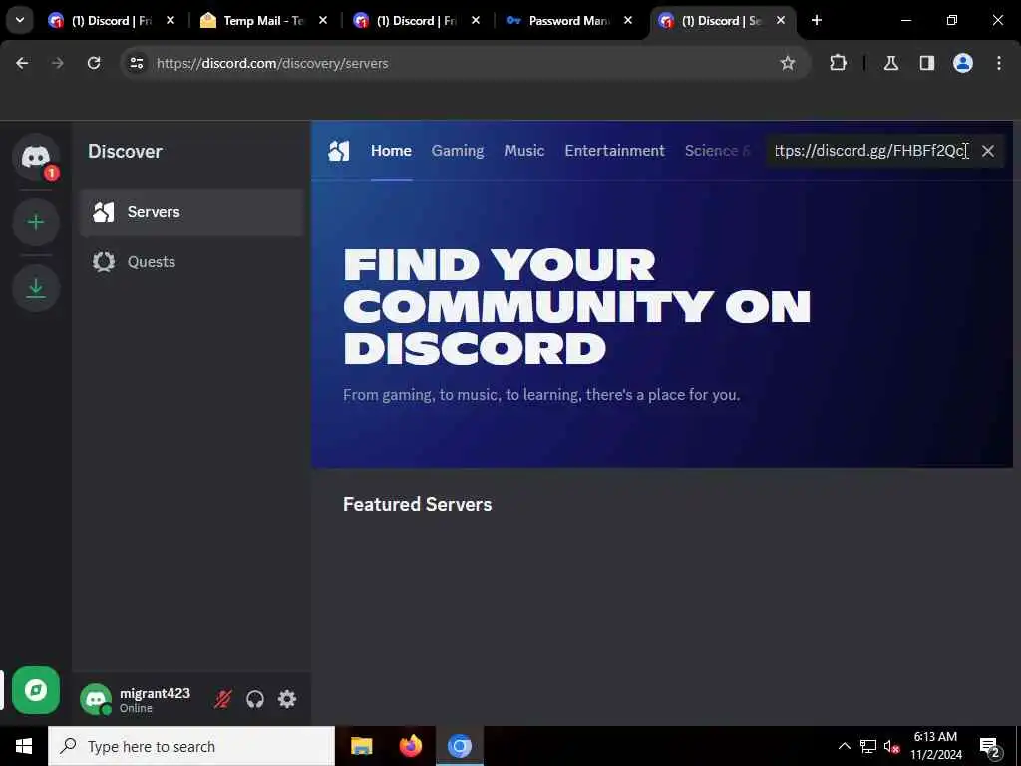Switch to the Home category tab
Viewport: 1021px width, 766px height.
[391, 151]
